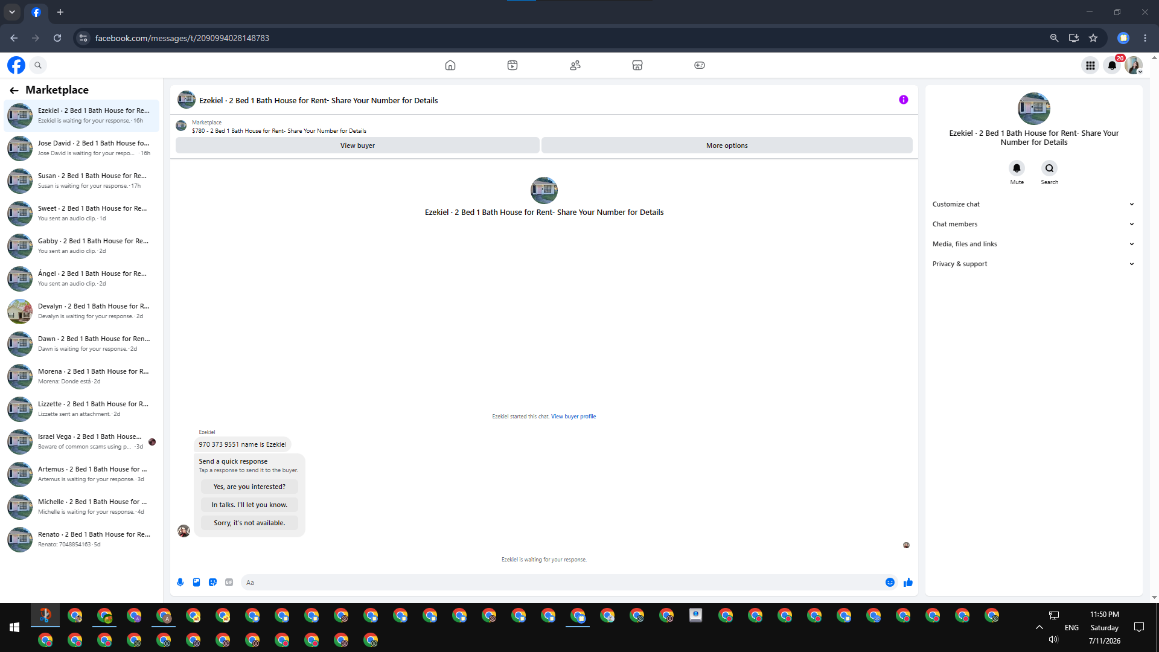
Task: Open the Devalyn conversation
Action: coord(81,311)
